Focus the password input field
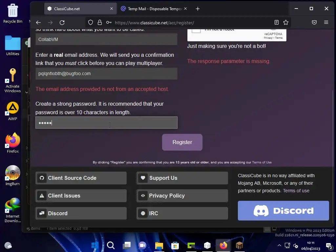 [106, 123]
